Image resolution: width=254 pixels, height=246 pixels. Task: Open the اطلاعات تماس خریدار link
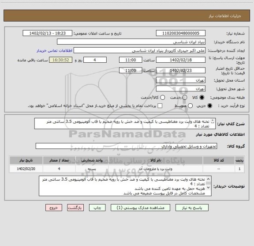point(54,51)
